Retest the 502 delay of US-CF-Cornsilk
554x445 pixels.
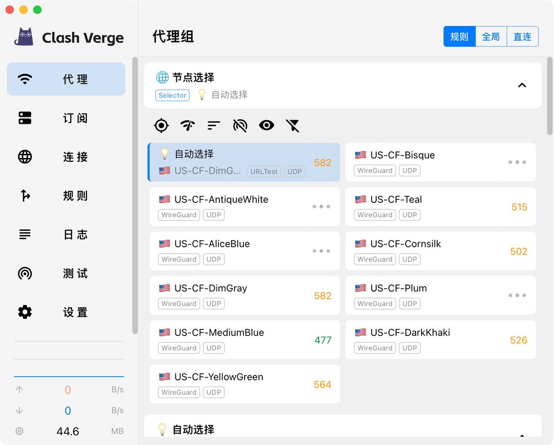[518, 251]
